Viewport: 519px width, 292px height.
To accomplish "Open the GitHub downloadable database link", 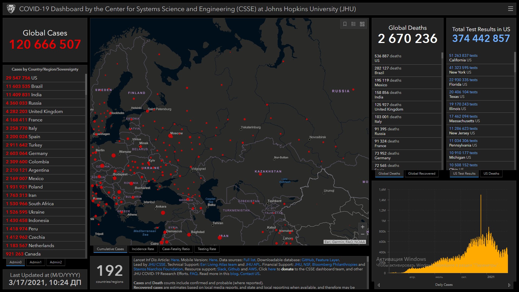I will click(x=308, y=260).
